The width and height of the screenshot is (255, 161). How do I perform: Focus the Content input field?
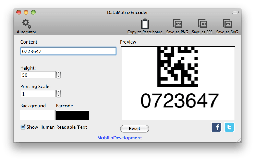point(68,51)
